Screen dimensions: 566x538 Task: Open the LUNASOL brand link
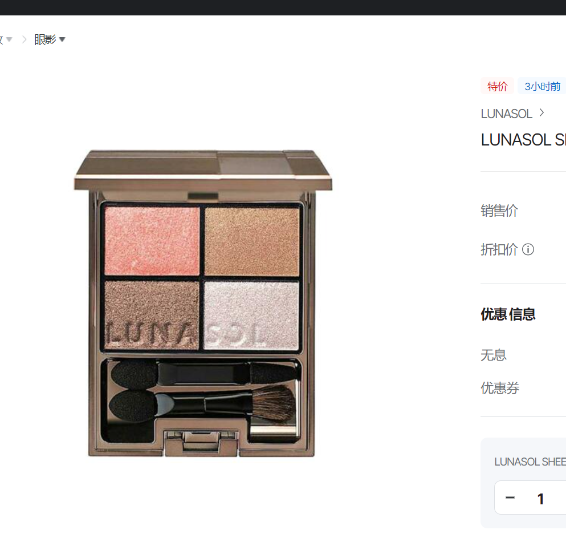(x=506, y=114)
